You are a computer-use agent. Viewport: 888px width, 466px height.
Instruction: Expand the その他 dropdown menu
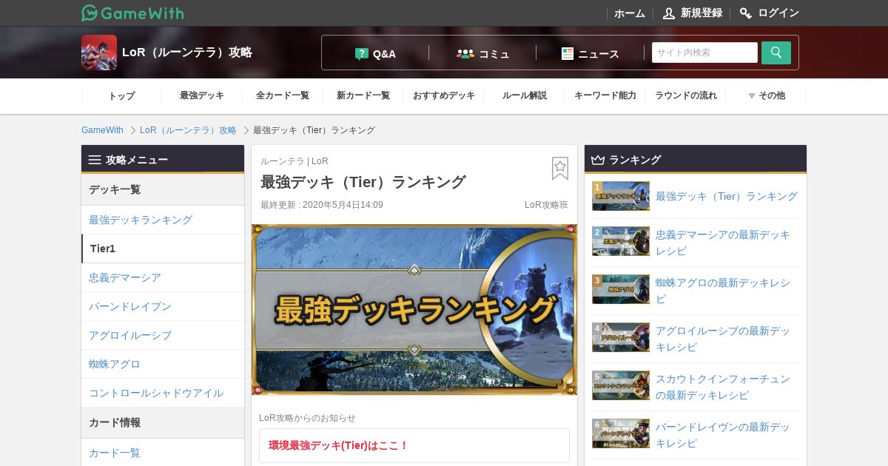tap(766, 95)
